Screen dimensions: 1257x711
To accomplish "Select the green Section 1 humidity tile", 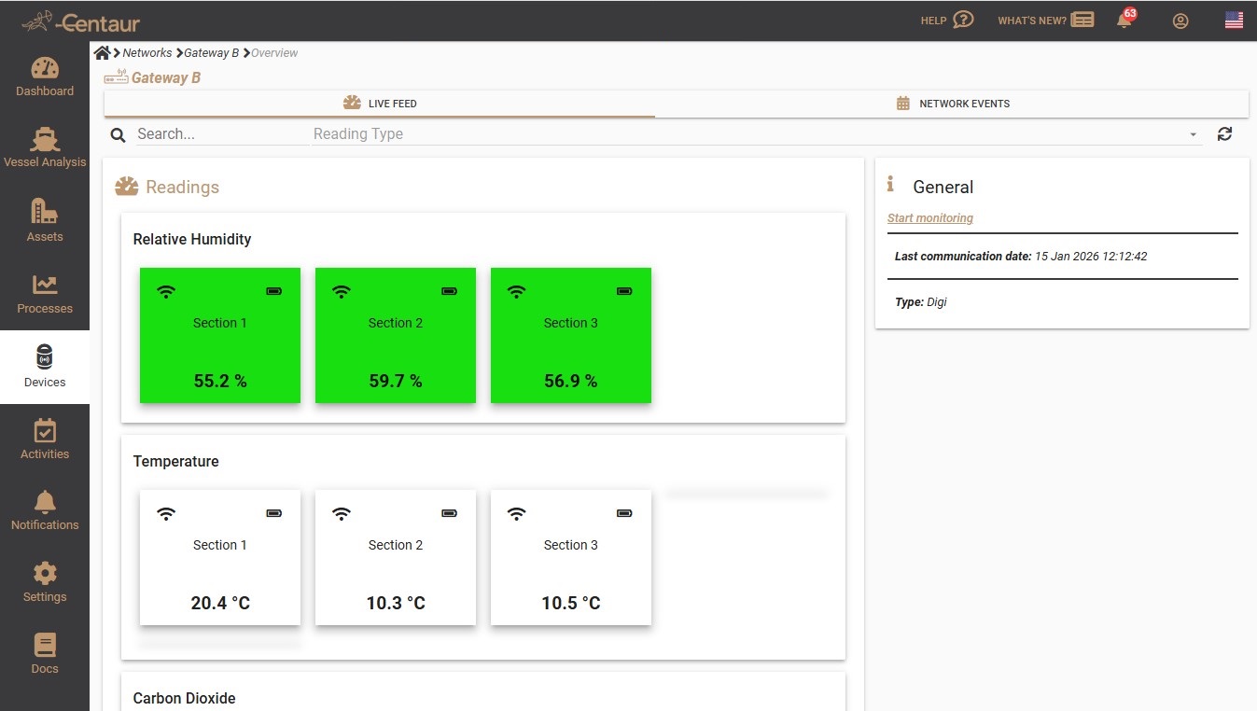I will coord(220,336).
